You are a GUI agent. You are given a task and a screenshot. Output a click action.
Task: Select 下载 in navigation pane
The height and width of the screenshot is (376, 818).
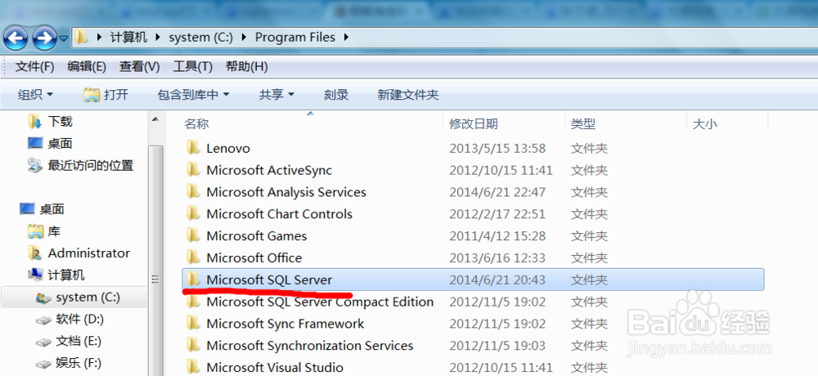60,122
